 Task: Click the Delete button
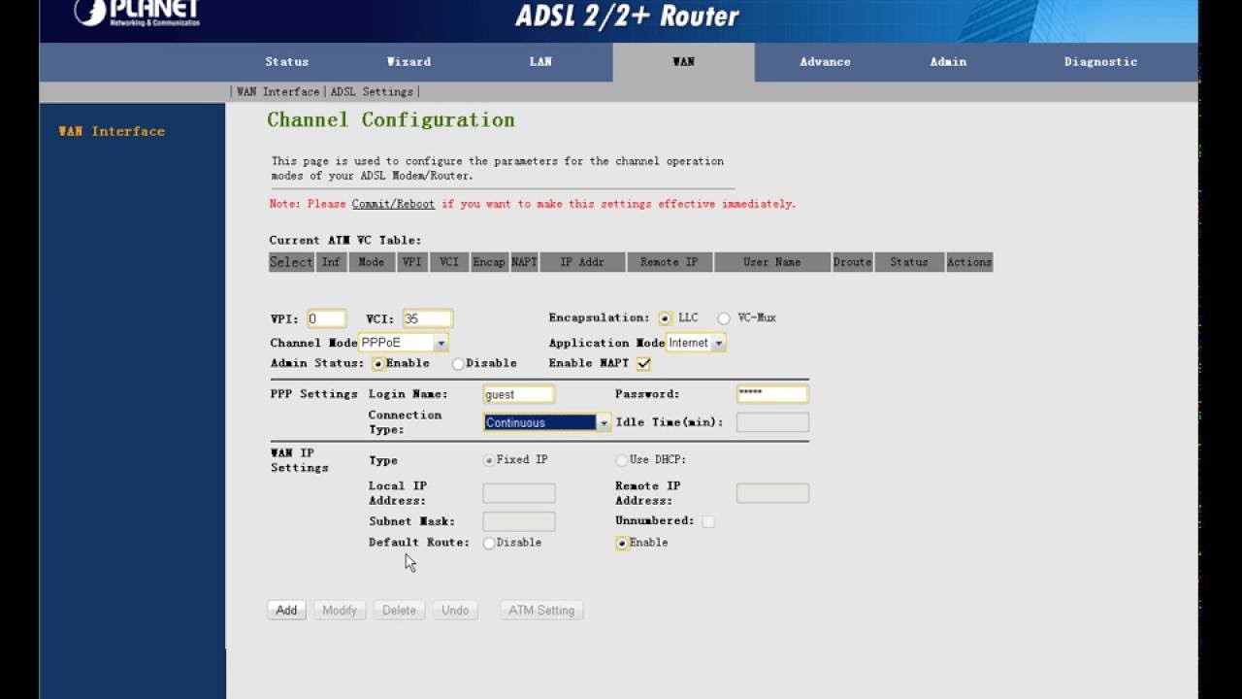399,610
